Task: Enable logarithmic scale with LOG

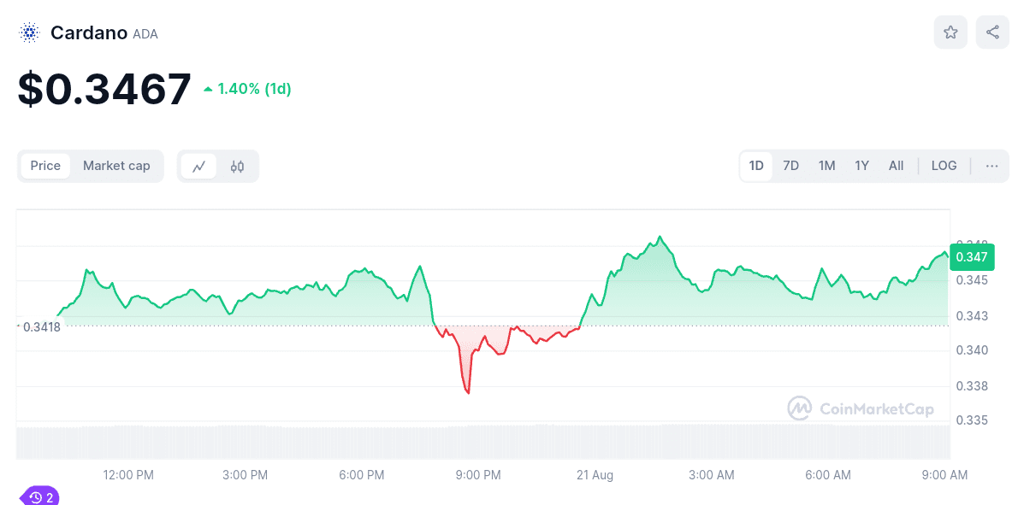Action: pyautogui.click(x=944, y=166)
